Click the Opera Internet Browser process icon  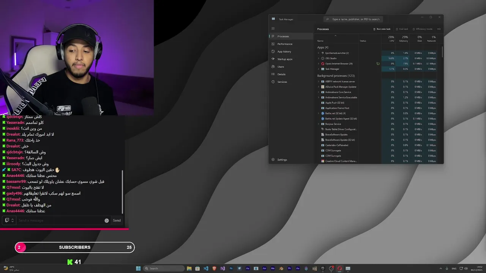click(323, 64)
